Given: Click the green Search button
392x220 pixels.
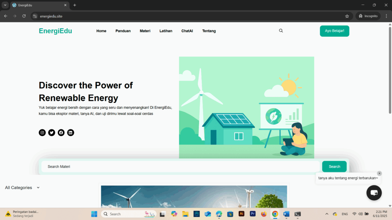Looking at the screenshot, I should 334,167.
